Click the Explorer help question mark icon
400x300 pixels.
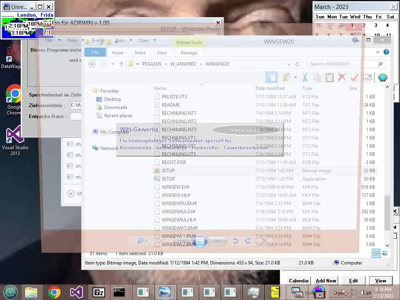pyautogui.click(x=386, y=52)
